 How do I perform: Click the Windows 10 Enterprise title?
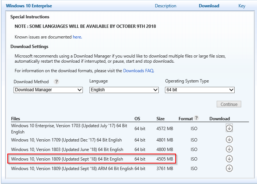coord(29,6)
